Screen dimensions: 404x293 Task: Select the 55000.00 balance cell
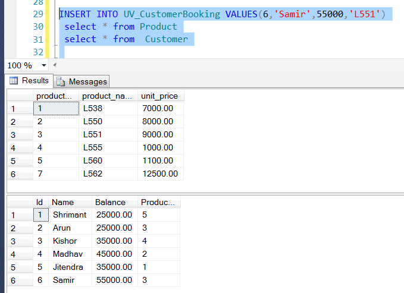115,280
